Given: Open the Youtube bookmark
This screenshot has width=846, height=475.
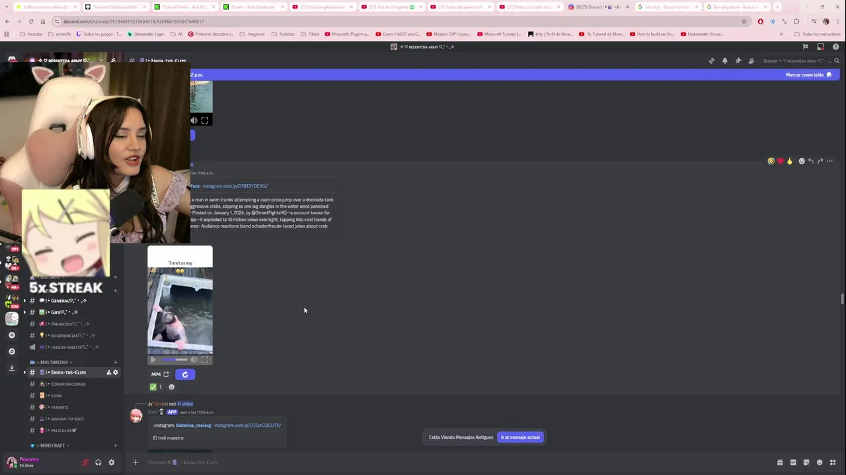Looking at the screenshot, I should coord(31,34).
